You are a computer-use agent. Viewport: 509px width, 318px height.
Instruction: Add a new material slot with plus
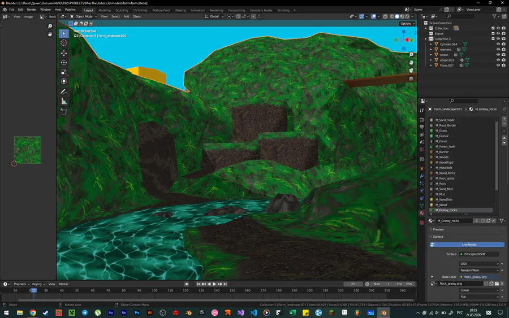coord(504,119)
